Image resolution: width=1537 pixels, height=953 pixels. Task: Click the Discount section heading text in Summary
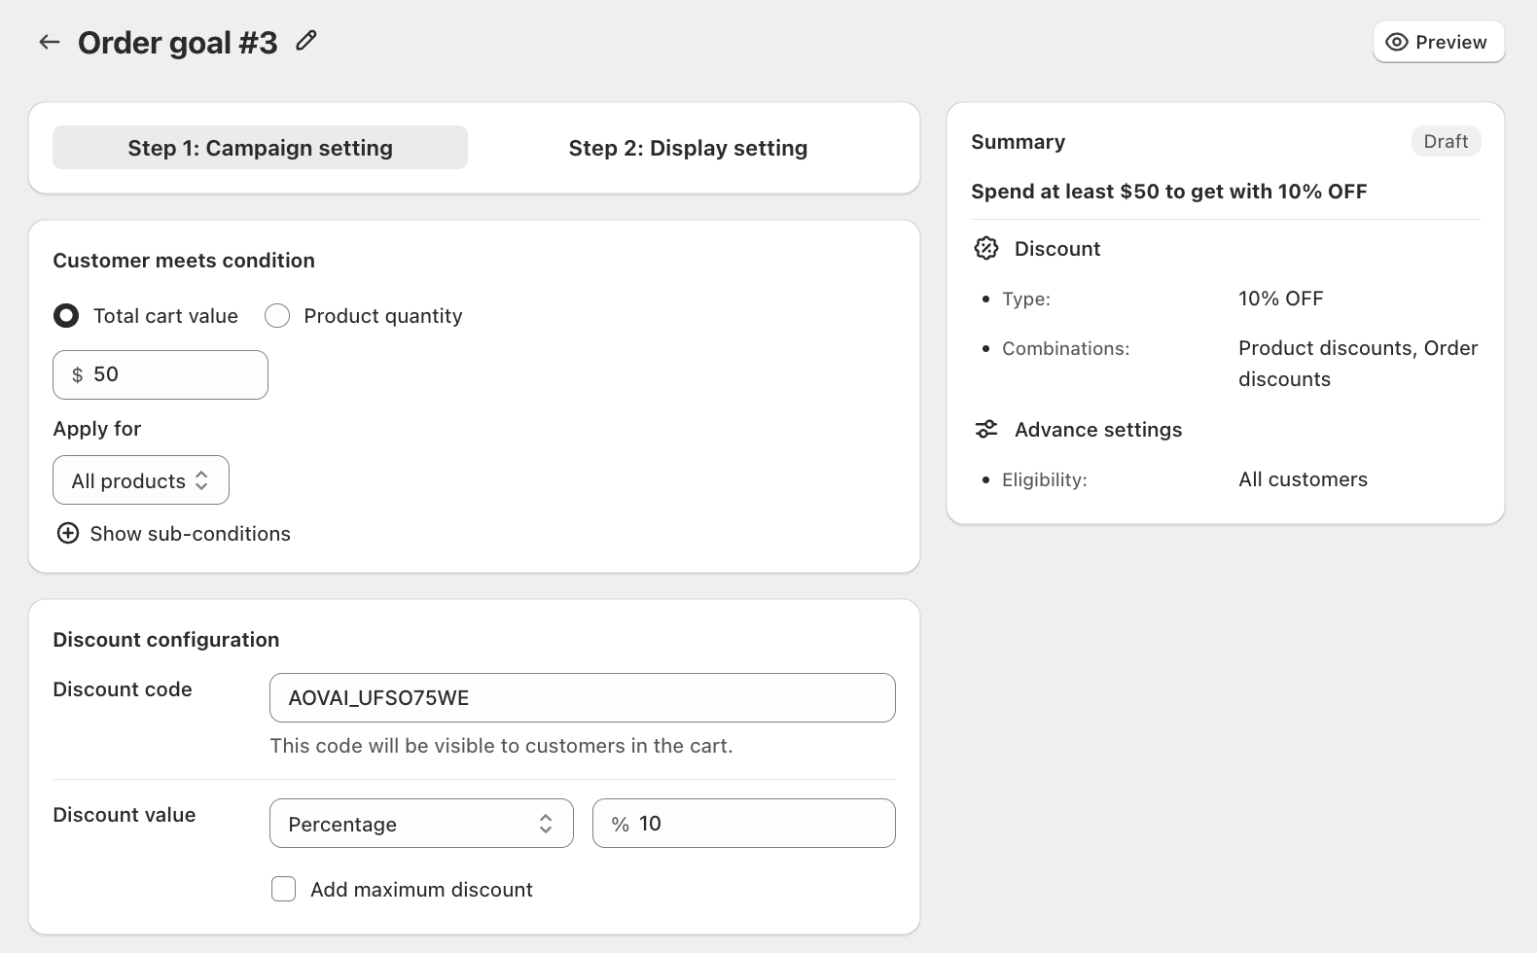(1057, 249)
